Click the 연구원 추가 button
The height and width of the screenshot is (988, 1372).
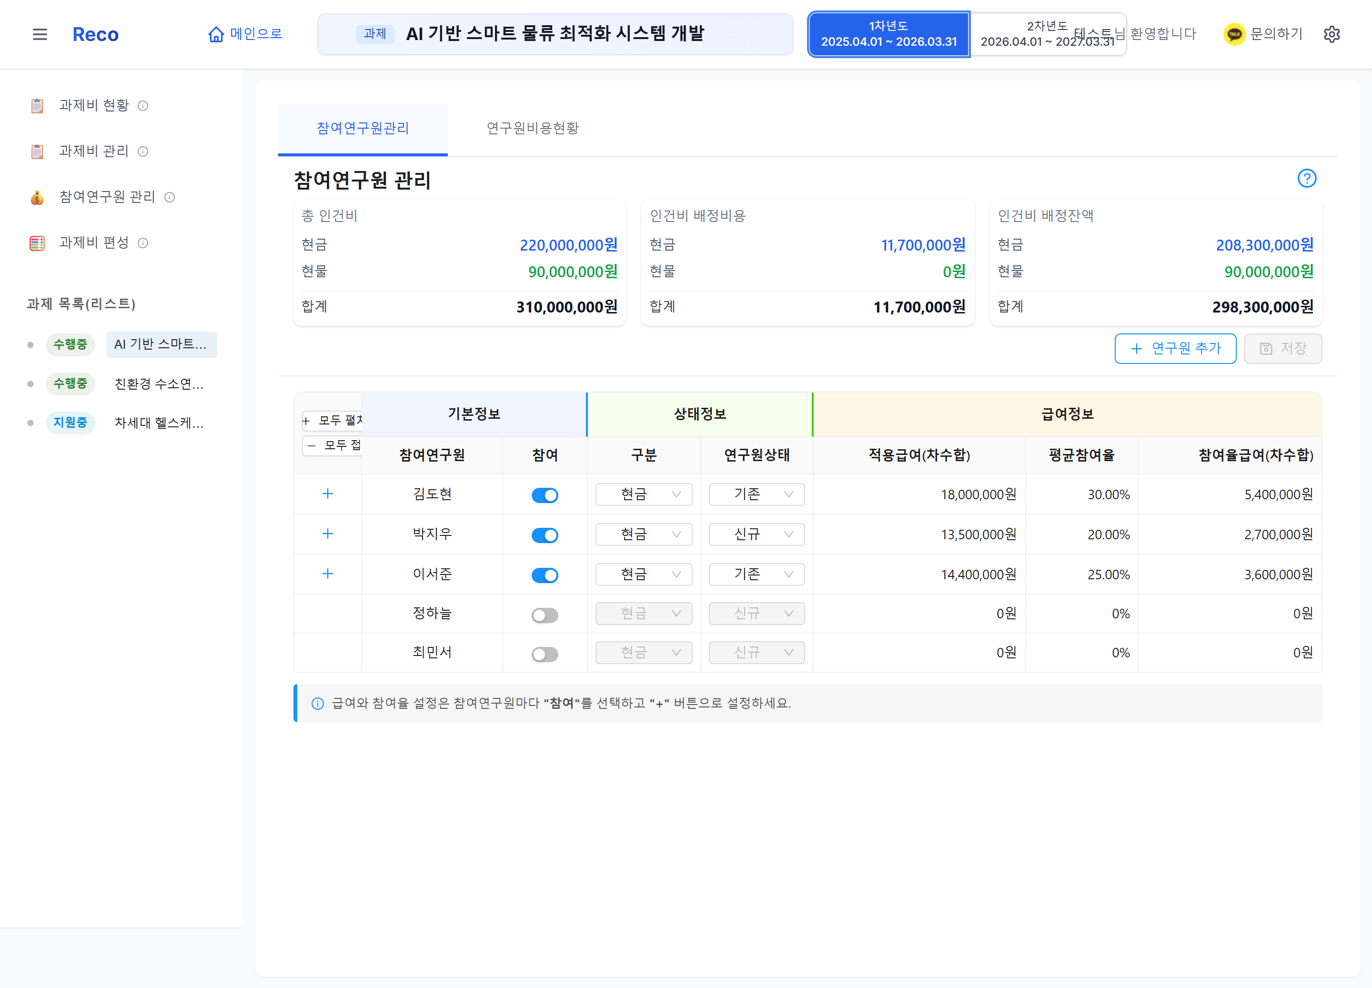(x=1175, y=349)
